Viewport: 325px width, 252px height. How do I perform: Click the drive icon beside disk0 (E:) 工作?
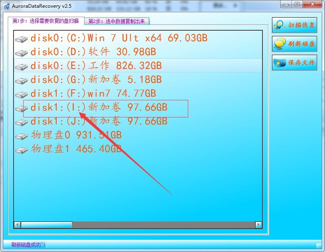(21, 67)
